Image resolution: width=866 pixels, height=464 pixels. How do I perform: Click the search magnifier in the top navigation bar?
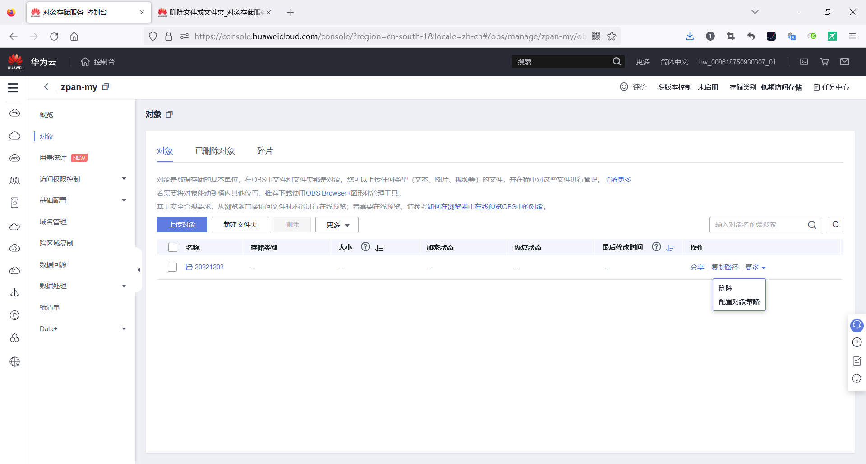(x=617, y=61)
